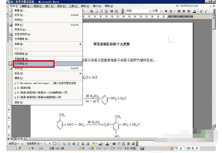Apply Line Color brush button
The width and height of the screenshot is (222, 153).
[x=101, y=143]
